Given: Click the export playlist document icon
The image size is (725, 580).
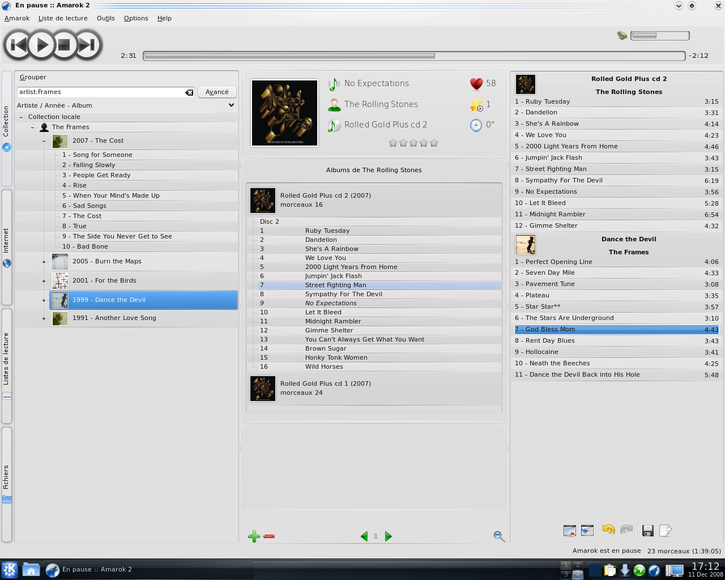Looking at the screenshot, I should tap(666, 531).
